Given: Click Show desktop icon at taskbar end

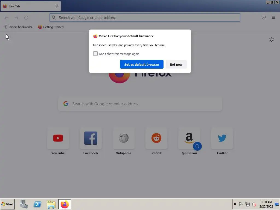Looking at the screenshot, I should pos(277,204).
